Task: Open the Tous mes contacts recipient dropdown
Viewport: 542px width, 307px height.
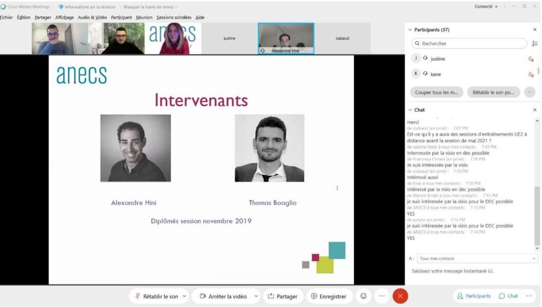Action: [x=477, y=259]
